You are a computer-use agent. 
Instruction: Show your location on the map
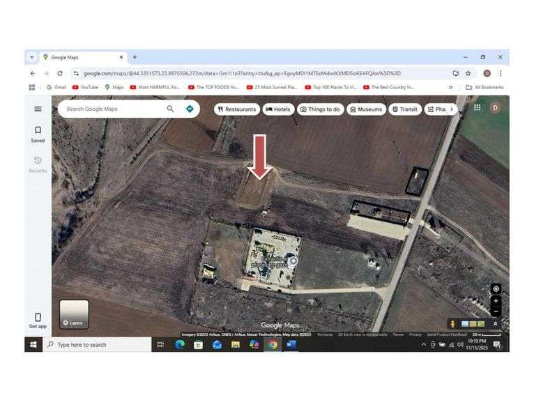tap(496, 289)
